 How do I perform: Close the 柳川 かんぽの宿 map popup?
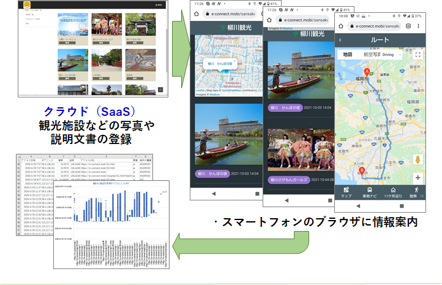pyautogui.click(x=234, y=61)
